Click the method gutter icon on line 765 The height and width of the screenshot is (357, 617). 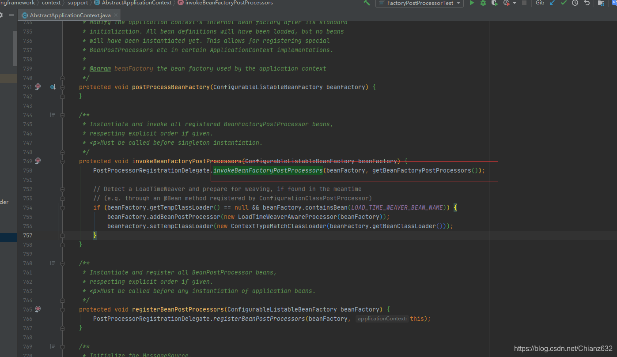(x=38, y=309)
